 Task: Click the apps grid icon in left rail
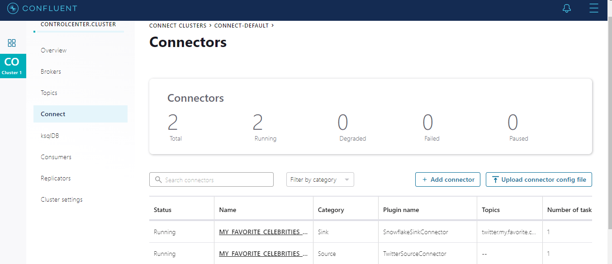pyautogui.click(x=12, y=43)
